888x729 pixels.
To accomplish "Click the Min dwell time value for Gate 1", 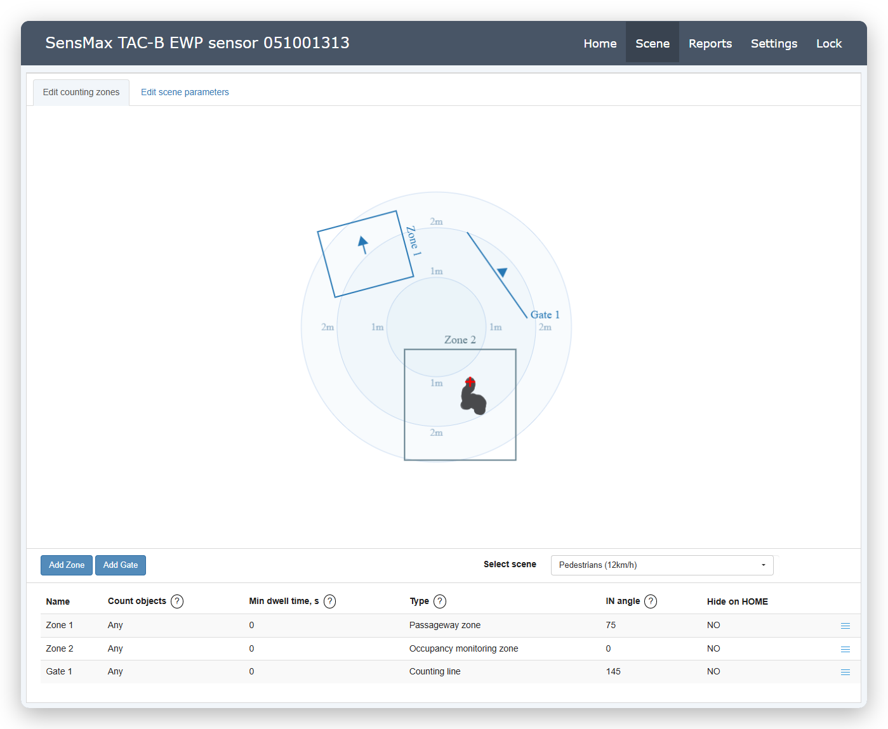I will (x=251, y=671).
